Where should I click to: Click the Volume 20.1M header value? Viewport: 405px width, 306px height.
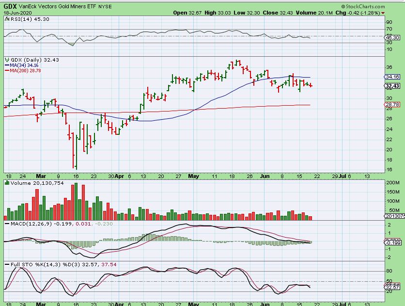click(314, 13)
